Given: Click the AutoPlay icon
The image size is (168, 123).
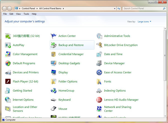Looking at the screenshot, I should click(8, 45).
